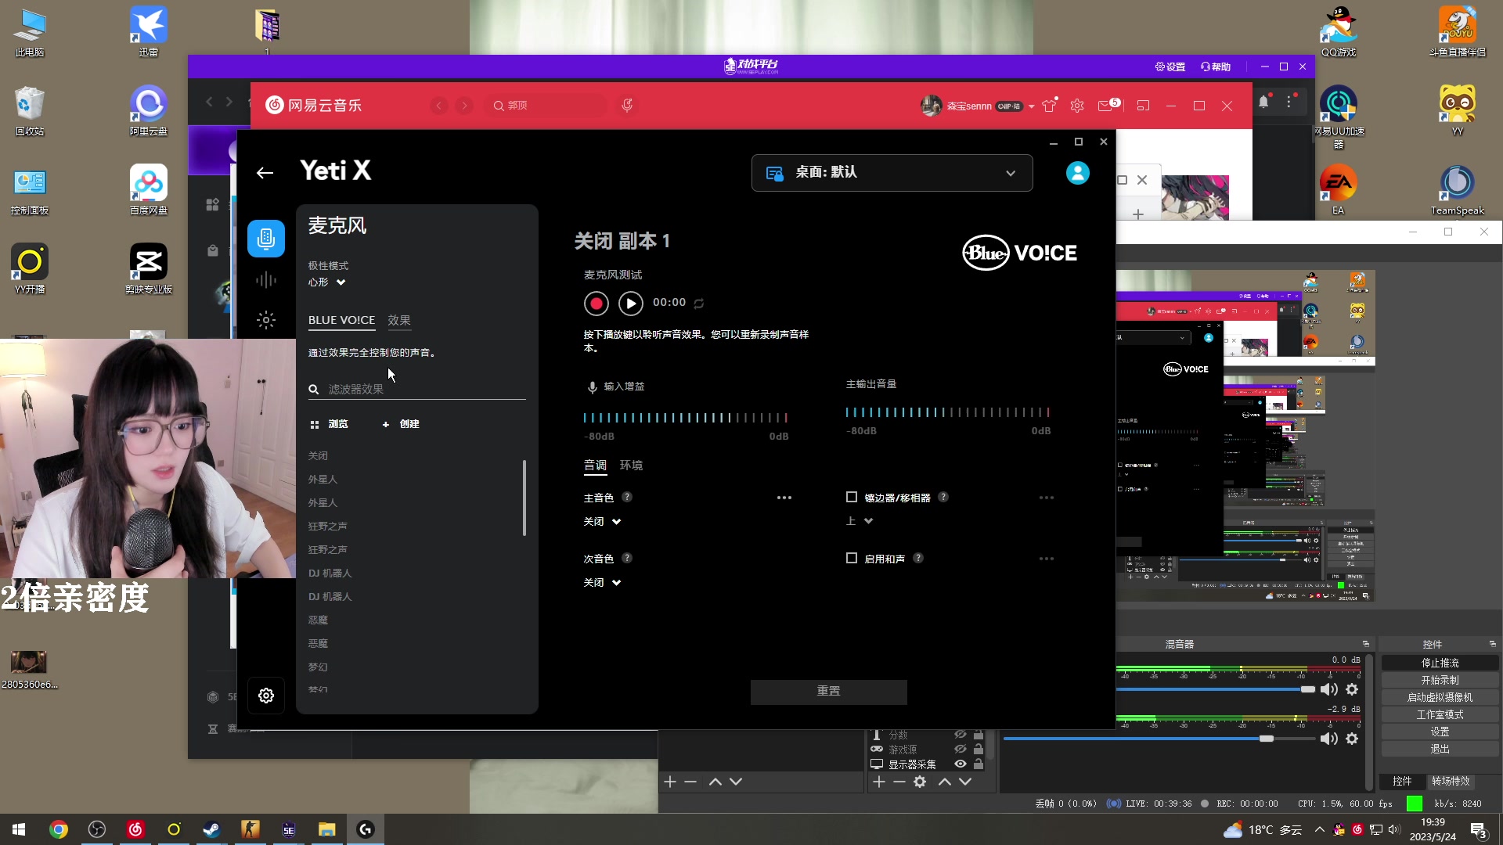Toggle lock on 显示器采集 source
This screenshot has width=1503, height=845.
(x=979, y=764)
